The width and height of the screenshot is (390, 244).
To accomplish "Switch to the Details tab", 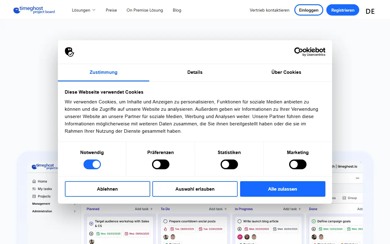I will point(195,72).
